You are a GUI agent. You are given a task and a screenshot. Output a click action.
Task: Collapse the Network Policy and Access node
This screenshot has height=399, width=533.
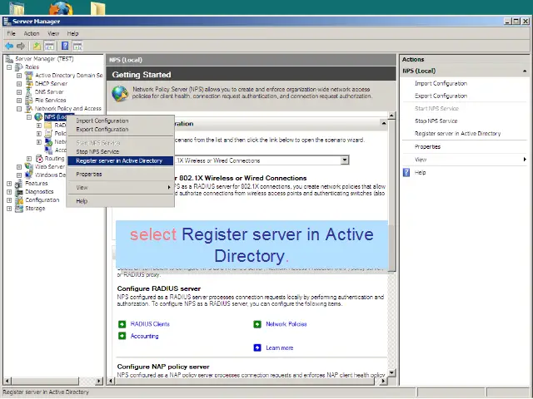coord(19,109)
